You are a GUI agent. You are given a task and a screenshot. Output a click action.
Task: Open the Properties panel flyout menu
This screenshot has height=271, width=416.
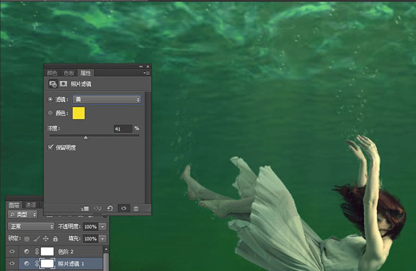tap(147, 73)
